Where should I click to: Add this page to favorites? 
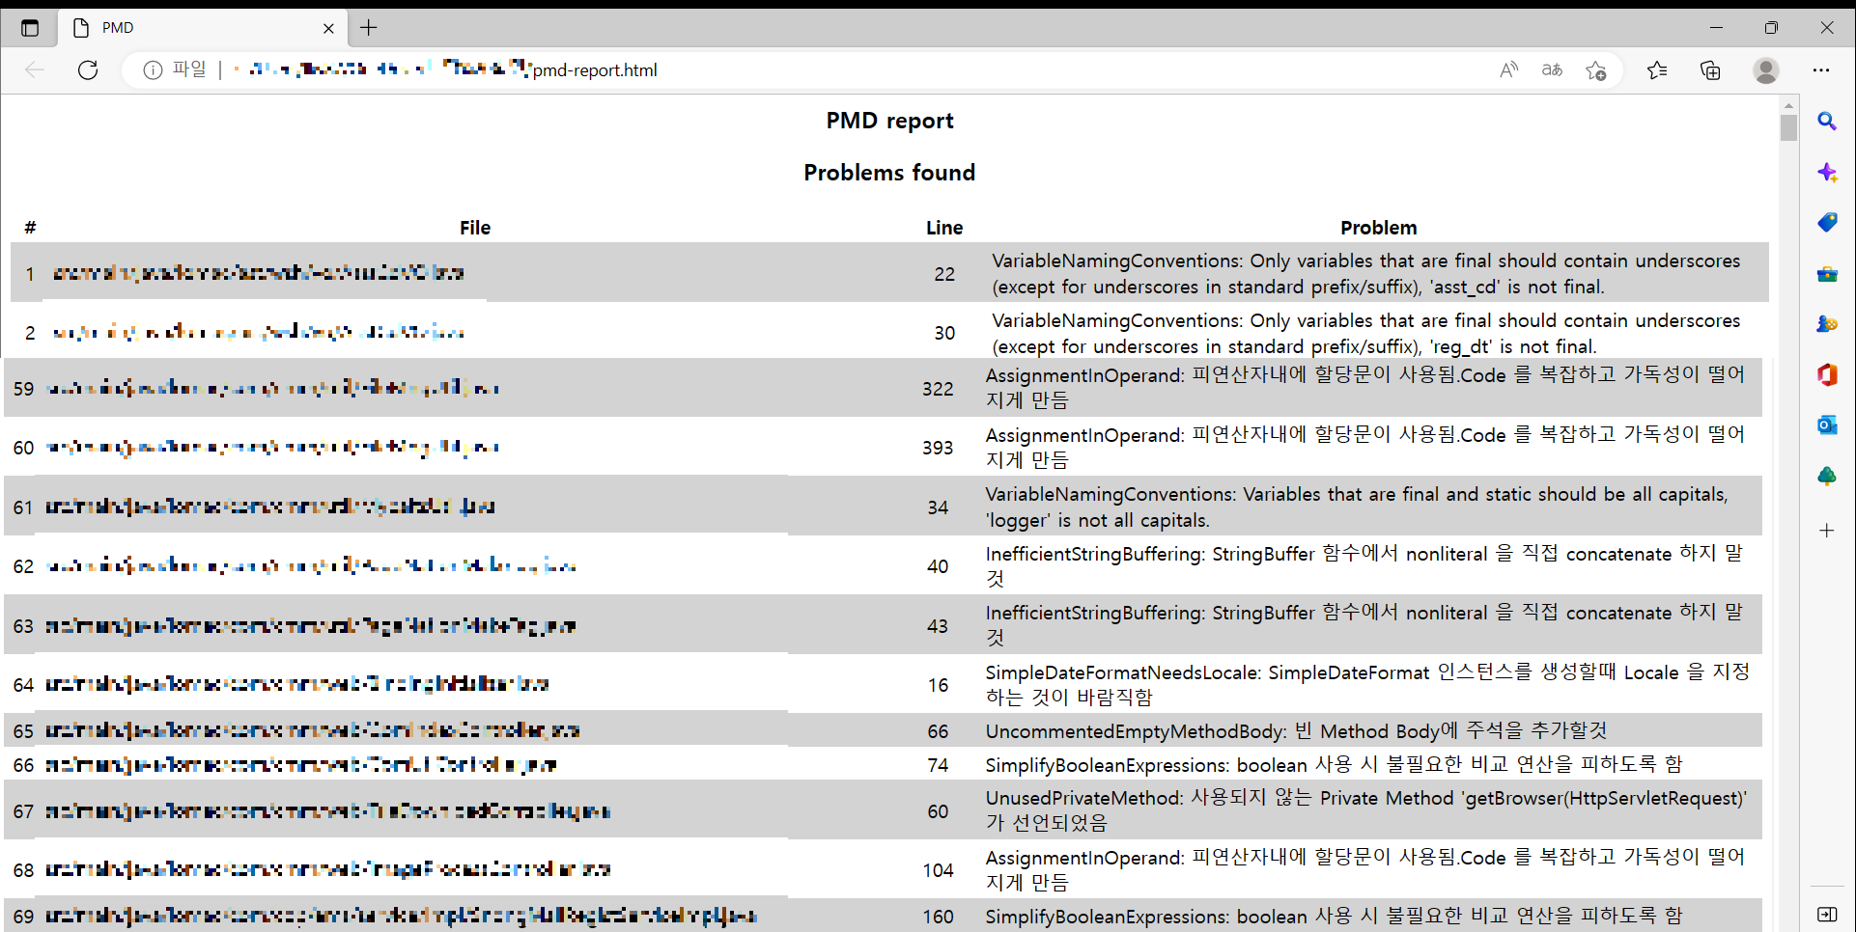point(1595,69)
